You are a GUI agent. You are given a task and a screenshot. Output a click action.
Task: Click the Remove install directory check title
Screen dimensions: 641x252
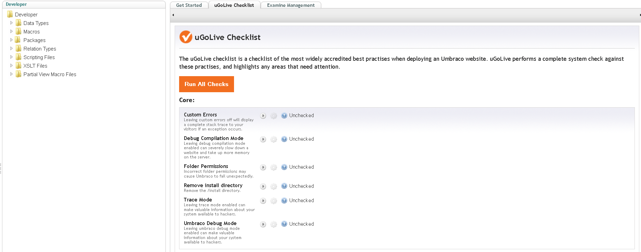(213, 185)
